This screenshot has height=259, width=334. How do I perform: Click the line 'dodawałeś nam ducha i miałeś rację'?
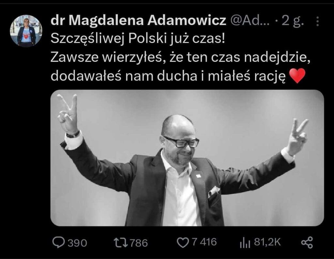tap(168, 76)
